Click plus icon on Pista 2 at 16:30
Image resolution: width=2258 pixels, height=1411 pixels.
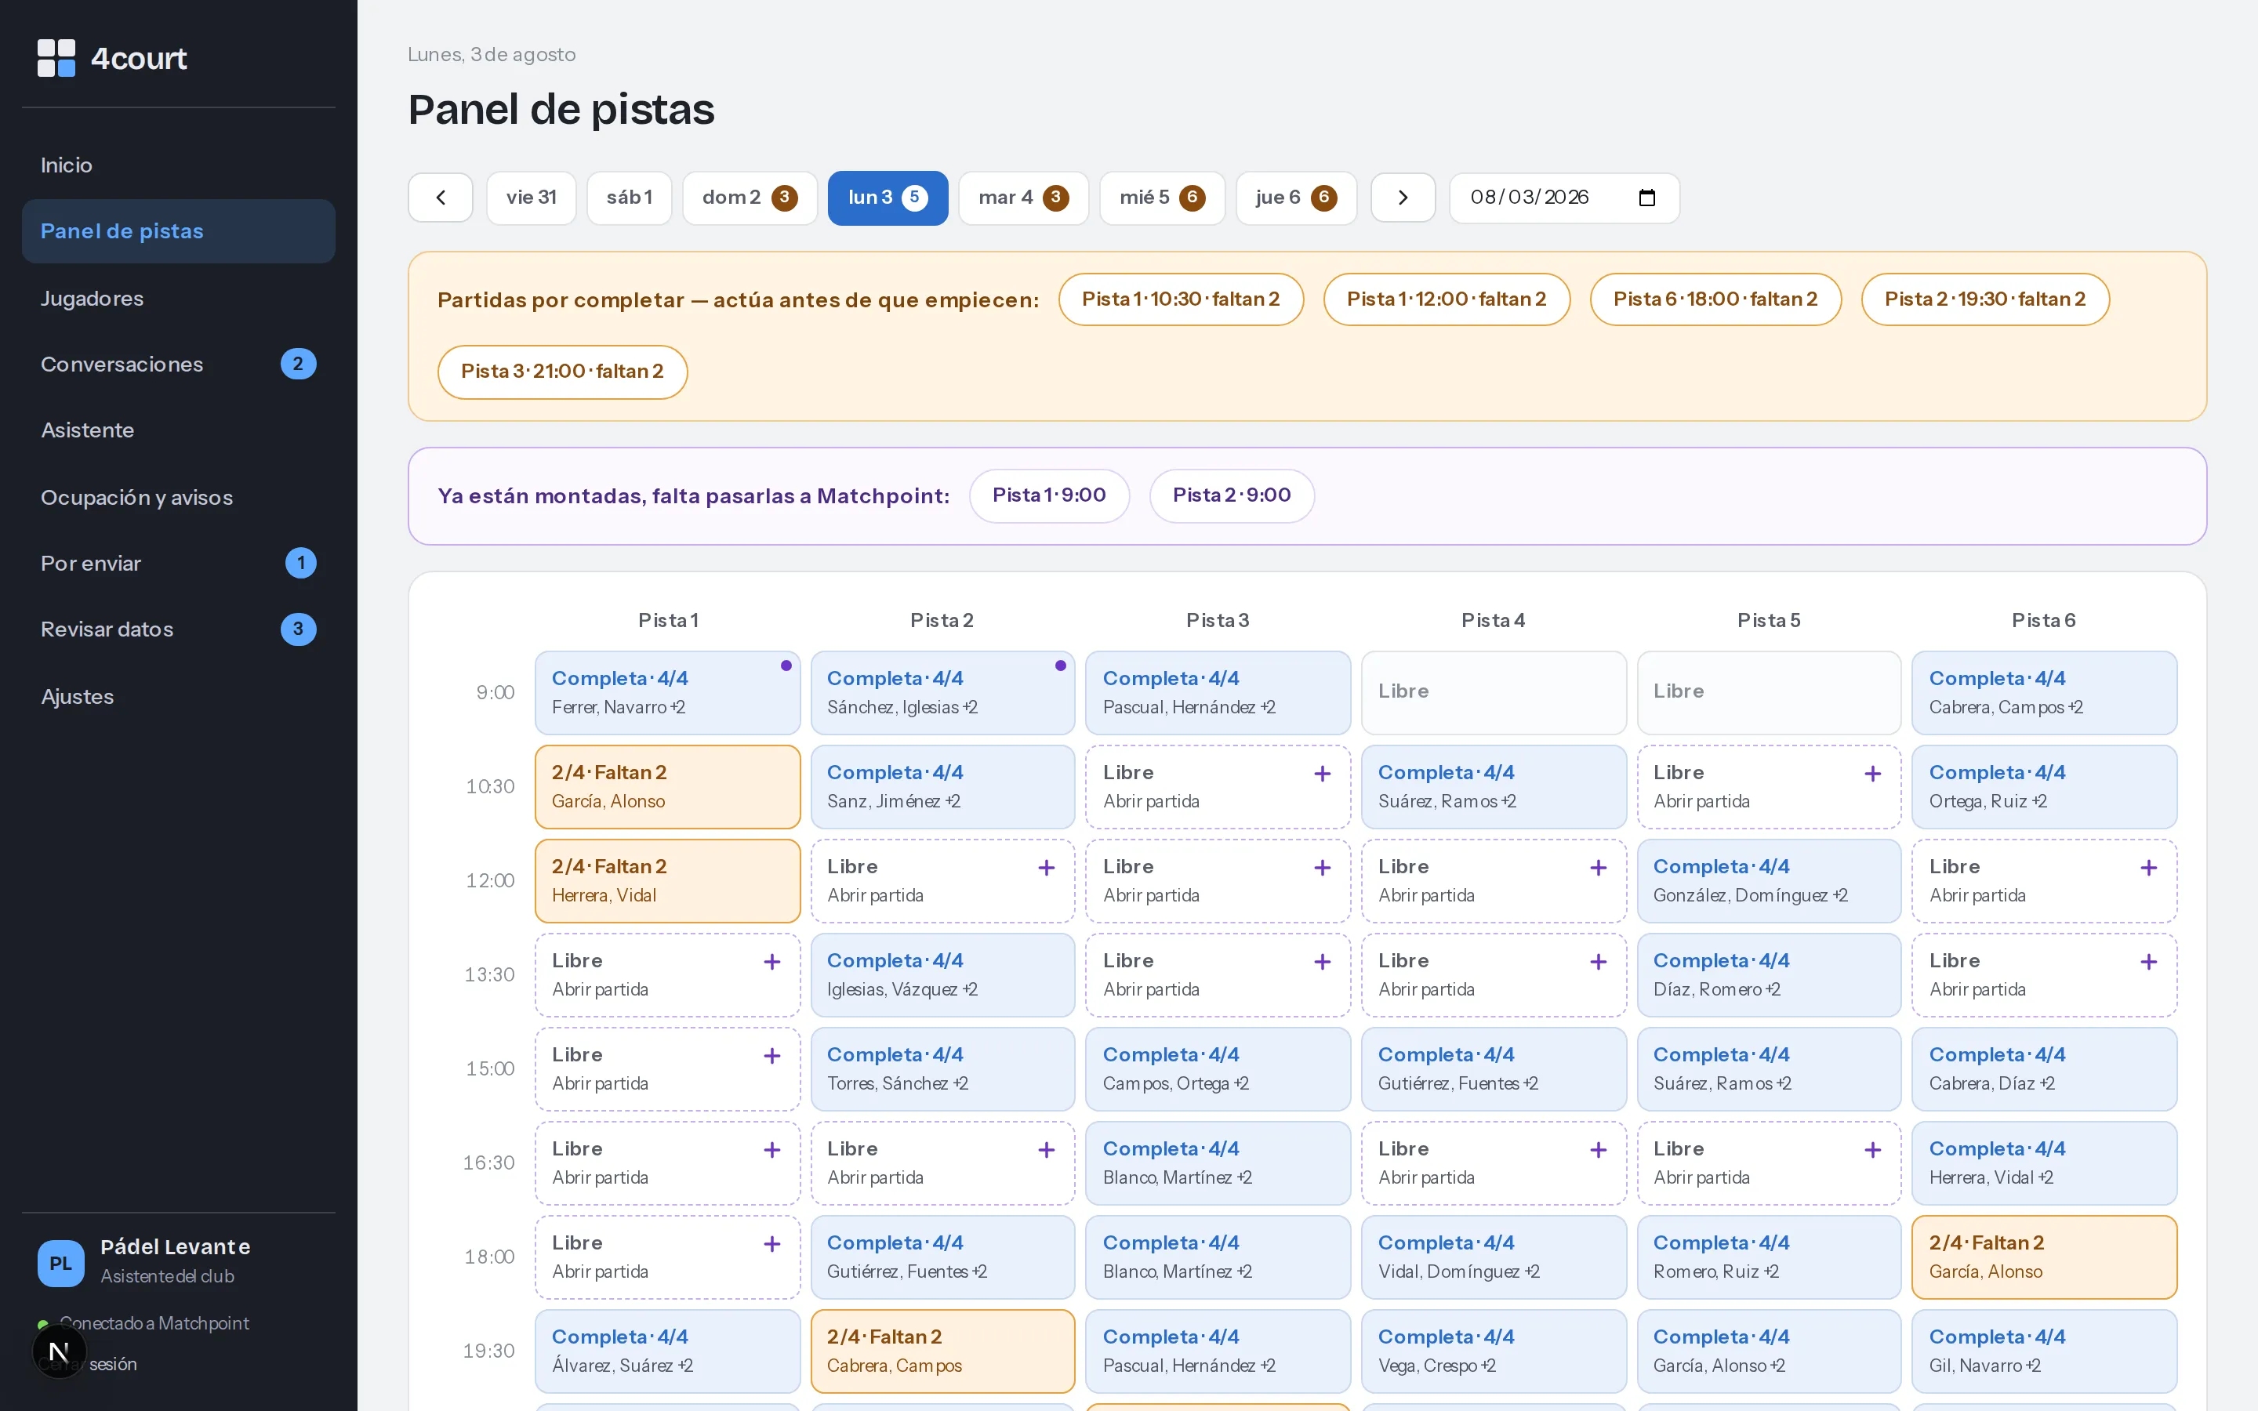click(x=1047, y=1151)
